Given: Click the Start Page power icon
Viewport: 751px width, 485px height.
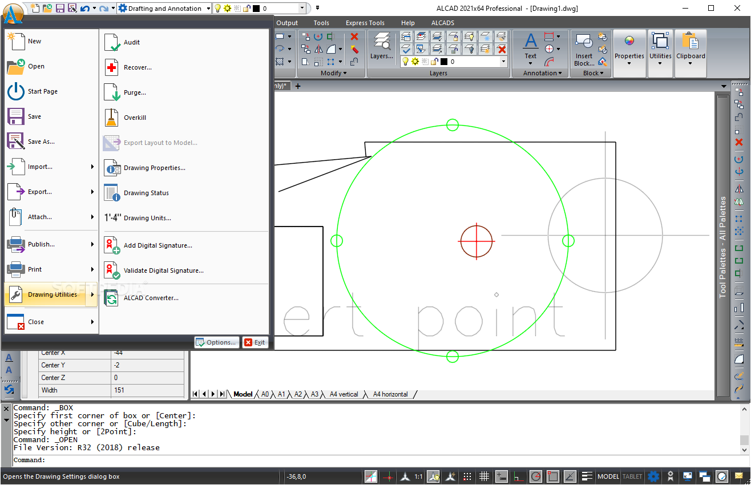Looking at the screenshot, I should click(16, 91).
